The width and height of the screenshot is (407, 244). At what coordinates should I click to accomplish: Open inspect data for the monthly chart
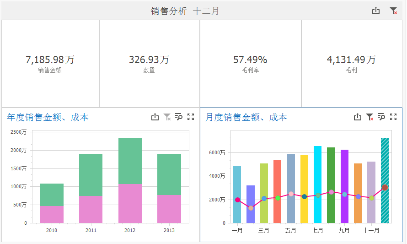[381, 117]
